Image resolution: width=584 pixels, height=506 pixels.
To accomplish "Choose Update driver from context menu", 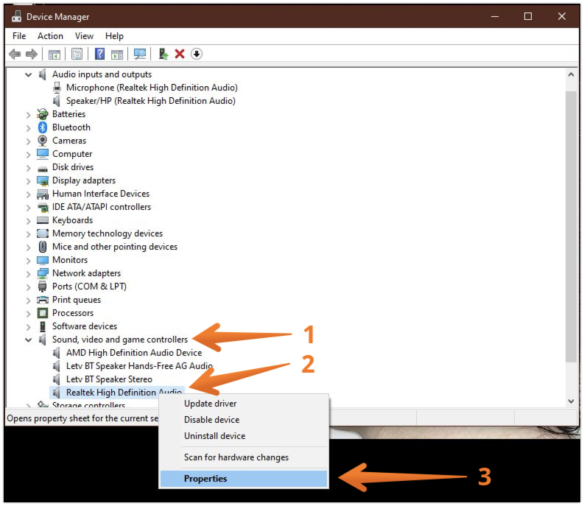I will point(244,404).
